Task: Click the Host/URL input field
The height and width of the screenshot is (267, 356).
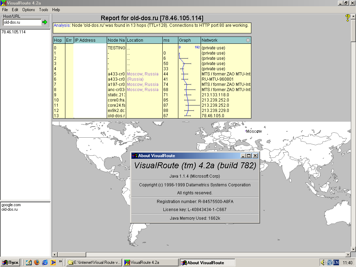Action: pyautogui.click(x=22, y=22)
